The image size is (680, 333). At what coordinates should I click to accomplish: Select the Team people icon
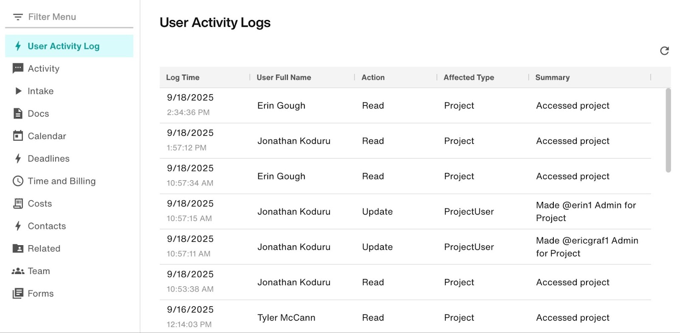pyautogui.click(x=17, y=271)
